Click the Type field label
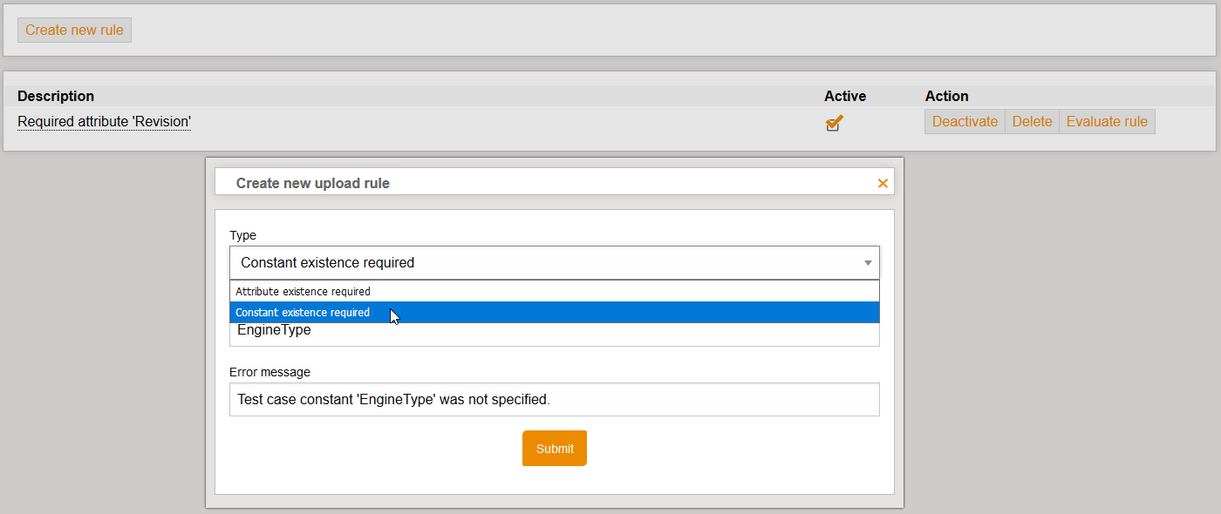Image resolution: width=1221 pixels, height=514 pixels. coord(242,235)
